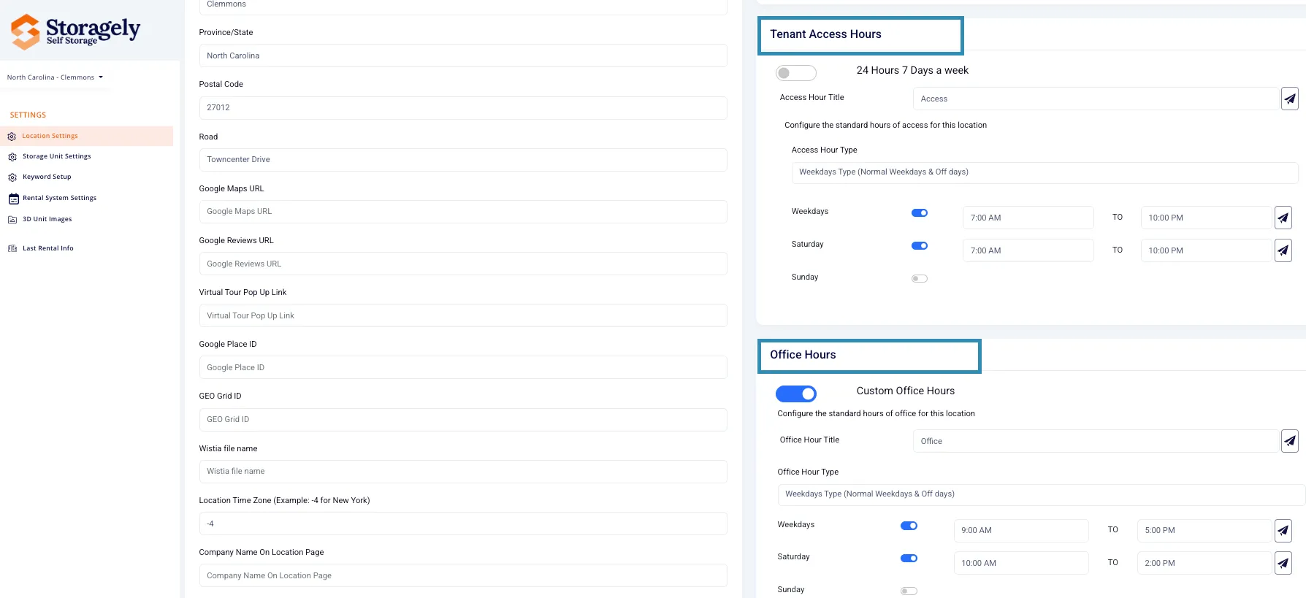Click the Location Time Zone field

[463, 524]
